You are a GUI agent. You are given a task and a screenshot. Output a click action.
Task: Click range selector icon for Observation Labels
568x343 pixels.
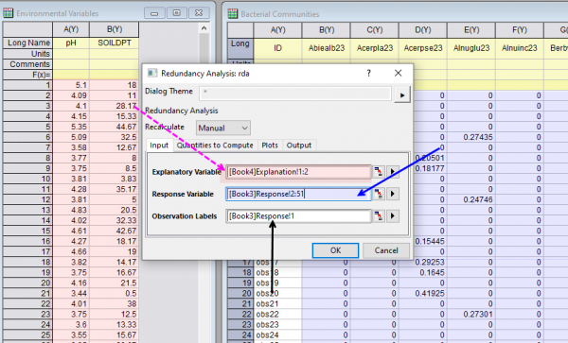coord(379,216)
